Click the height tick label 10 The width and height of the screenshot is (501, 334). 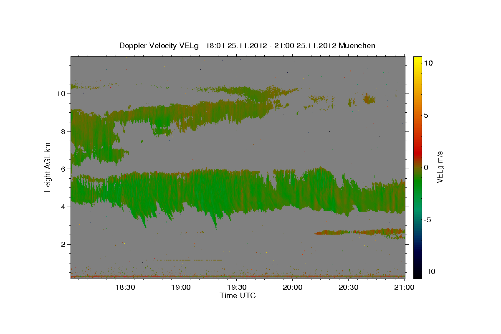pyautogui.click(x=61, y=94)
